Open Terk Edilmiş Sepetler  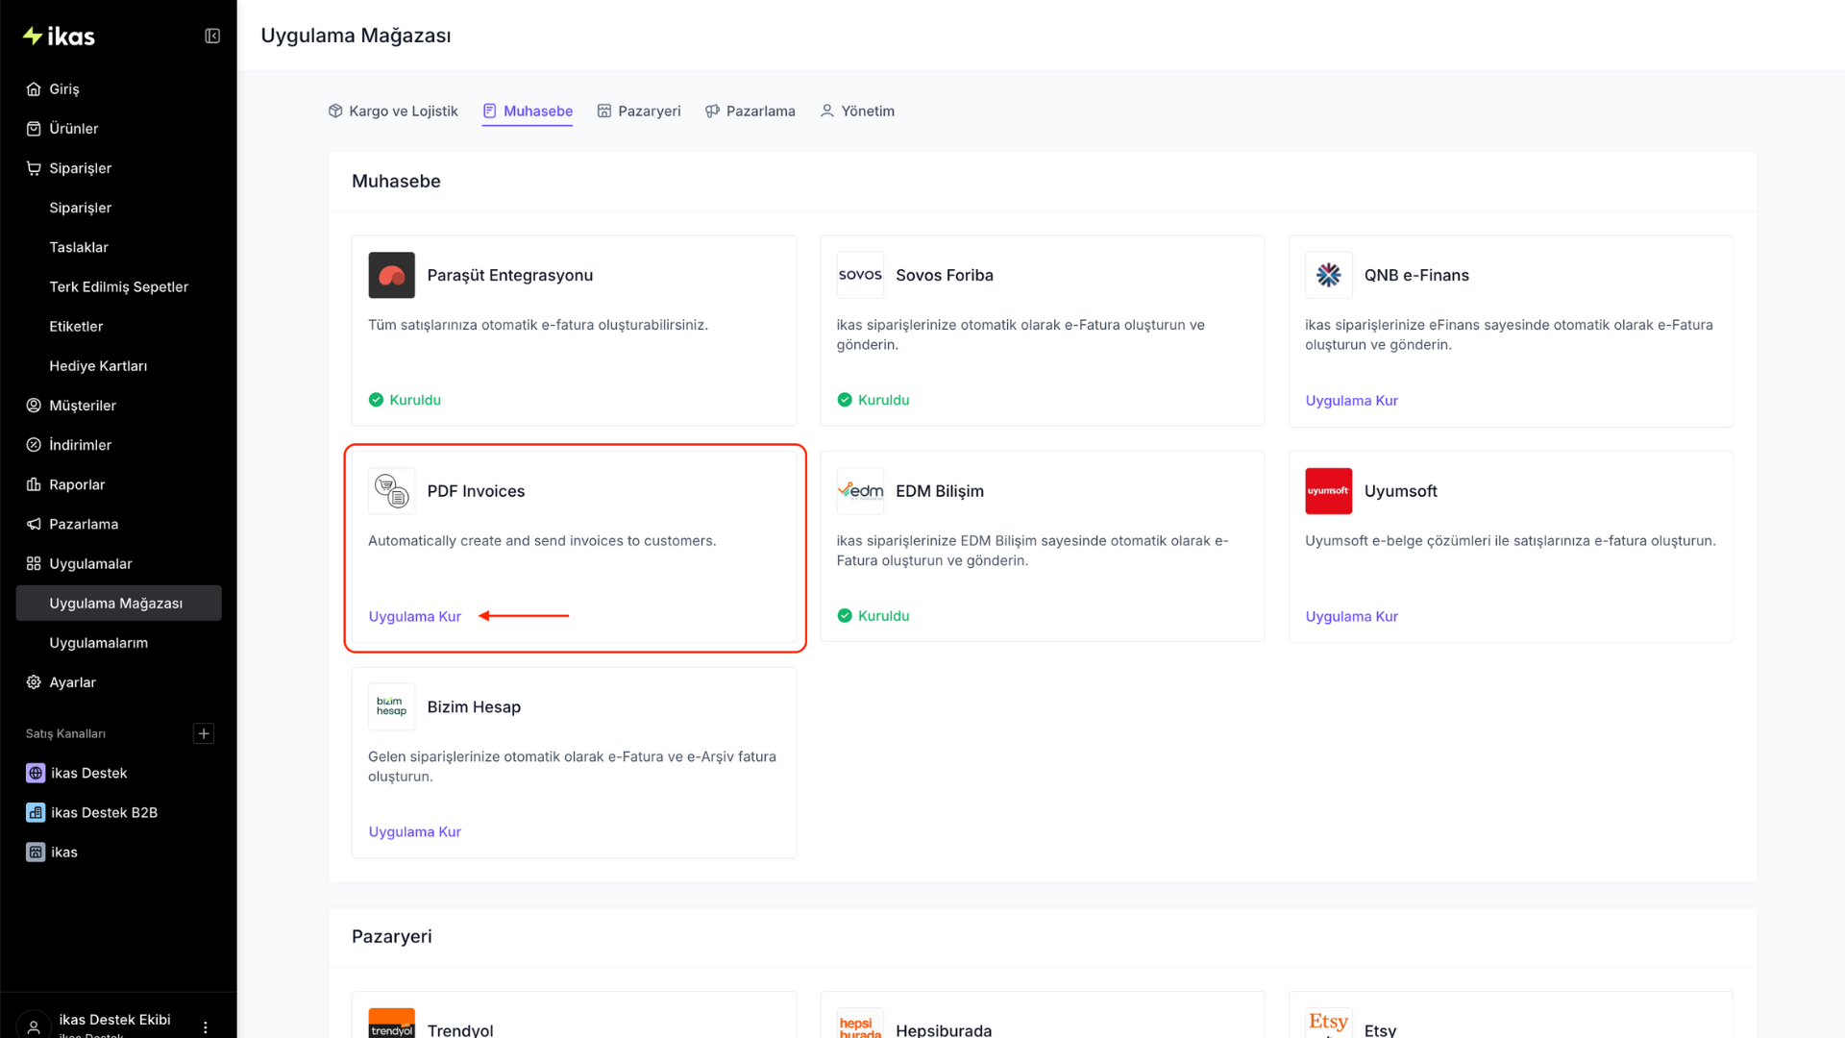coord(118,286)
